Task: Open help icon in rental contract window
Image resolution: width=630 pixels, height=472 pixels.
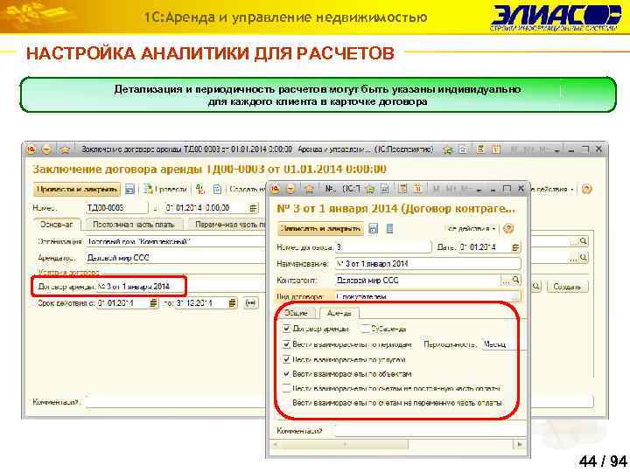Action: pyautogui.click(x=586, y=189)
